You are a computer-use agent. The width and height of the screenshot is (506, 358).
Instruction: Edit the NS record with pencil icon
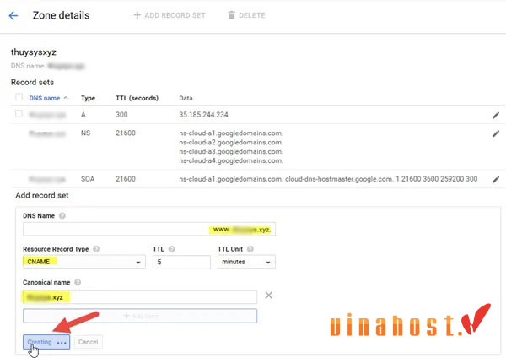[x=495, y=133]
